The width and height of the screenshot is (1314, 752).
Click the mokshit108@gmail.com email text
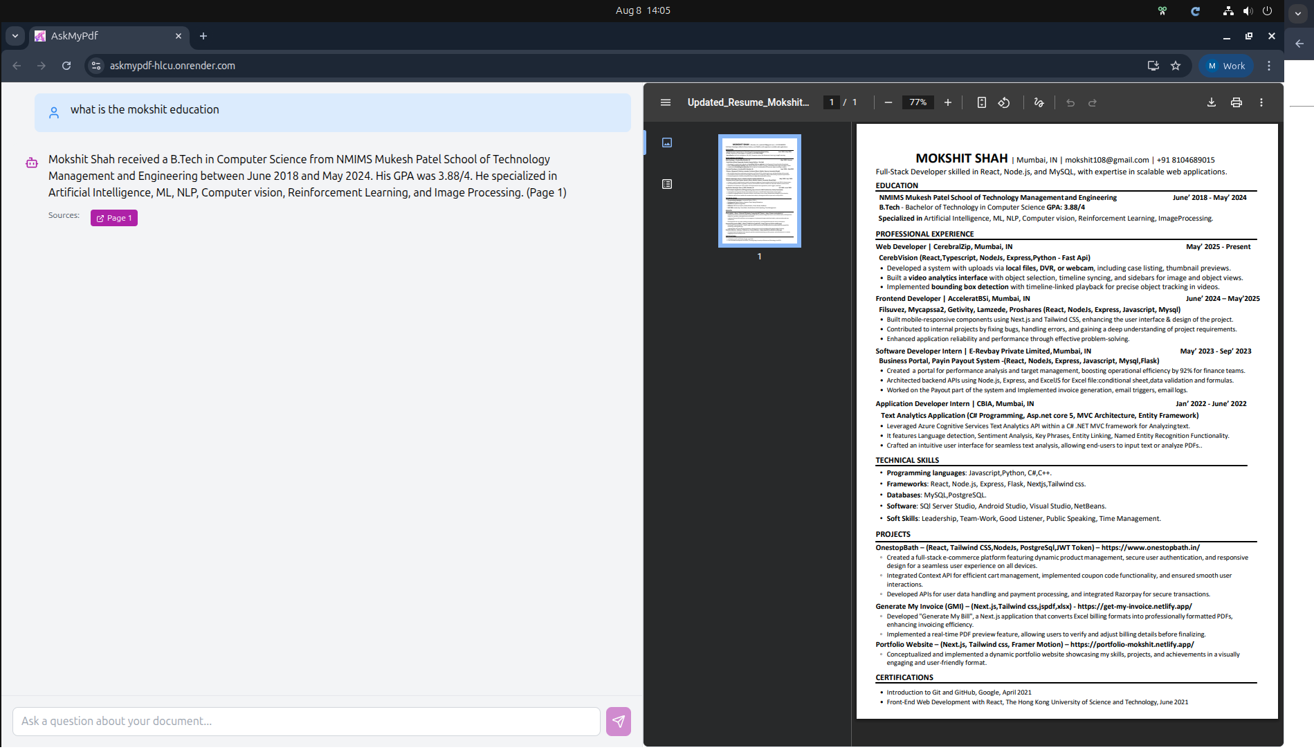(x=1107, y=160)
